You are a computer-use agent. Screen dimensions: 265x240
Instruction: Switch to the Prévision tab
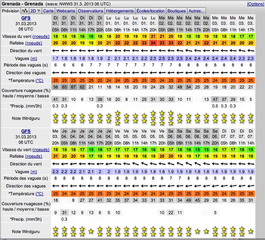coord(10,10)
